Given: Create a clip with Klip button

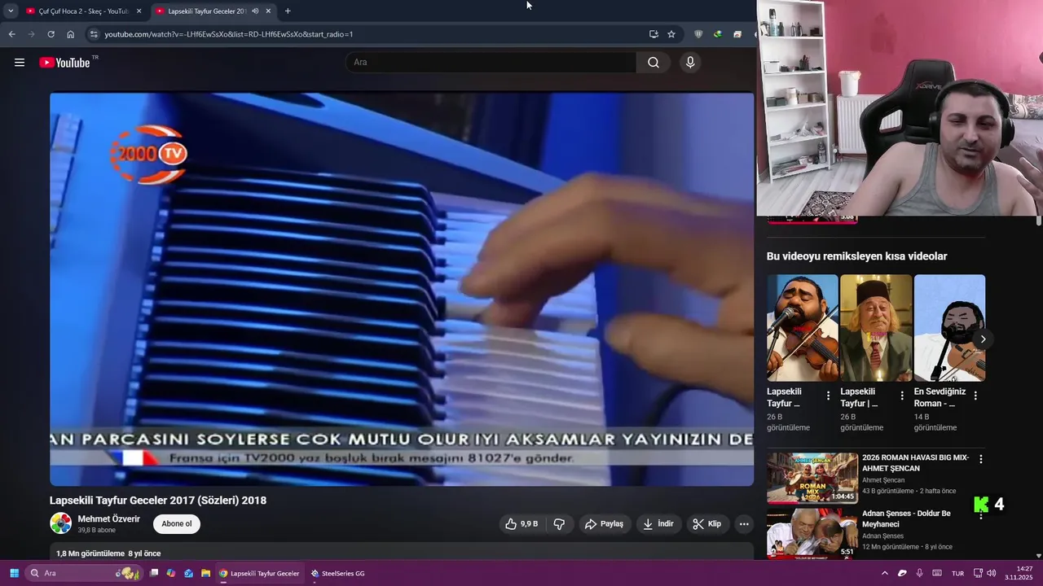Looking at the screenshot, I should [707, 524].
